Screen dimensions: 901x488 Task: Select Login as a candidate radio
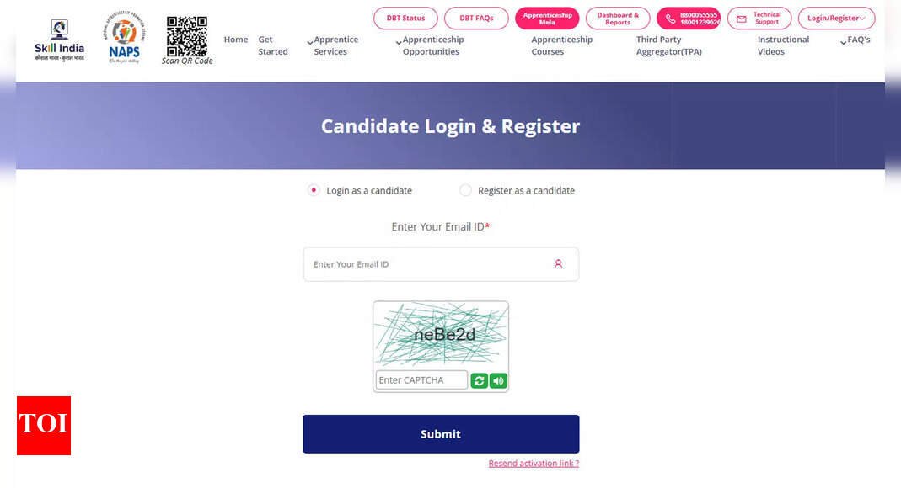(x=314, y=190)
